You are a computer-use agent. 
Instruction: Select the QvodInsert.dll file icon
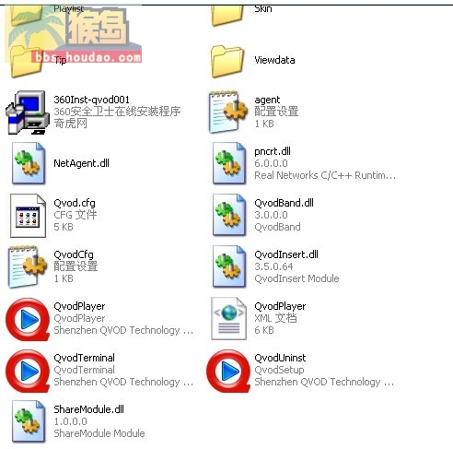coord(229,266)
